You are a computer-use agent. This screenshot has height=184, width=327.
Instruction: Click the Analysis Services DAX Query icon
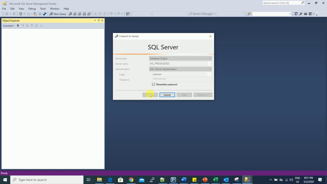89,14
